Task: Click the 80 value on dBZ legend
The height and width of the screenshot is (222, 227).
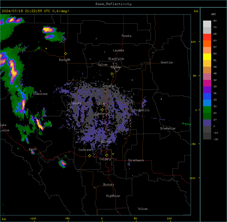Action: [x=215, y=21]
